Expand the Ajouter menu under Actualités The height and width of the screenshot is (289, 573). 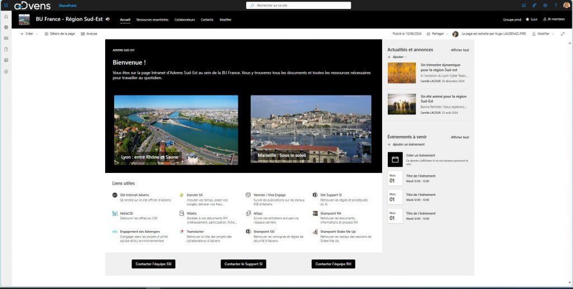397,57
